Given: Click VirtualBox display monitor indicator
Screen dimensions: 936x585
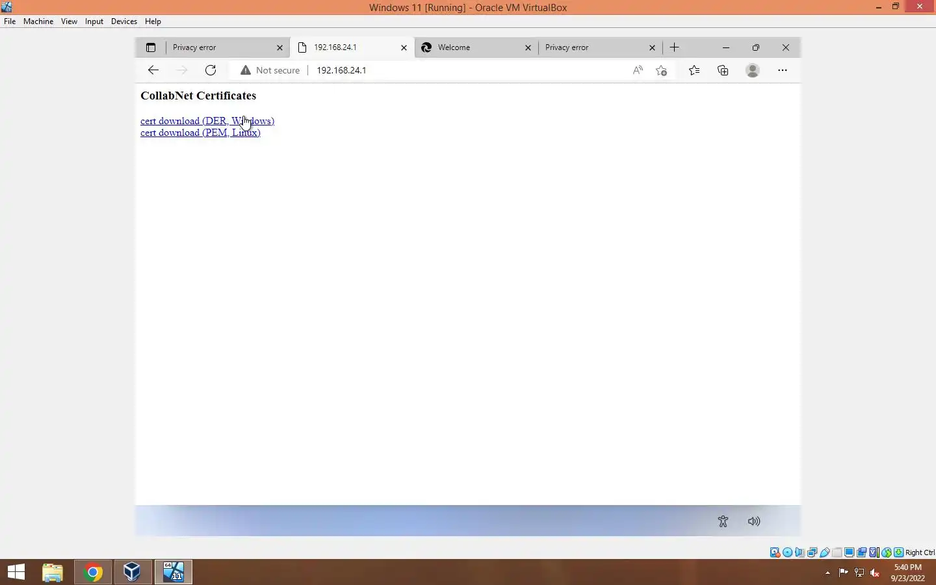Looking at the screenshot, I should [849, 552].
